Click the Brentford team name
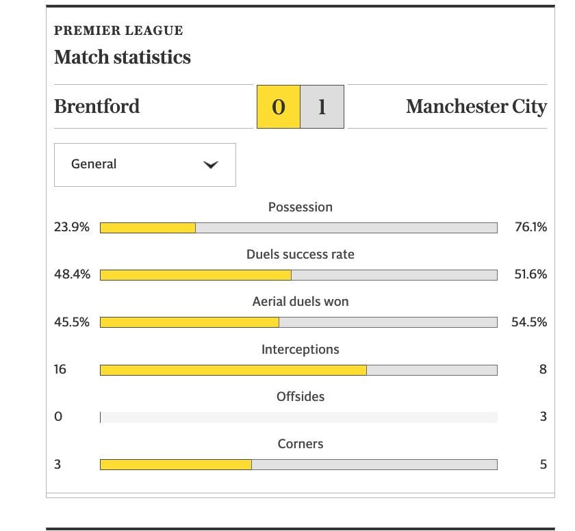The image size is (575, 531). [97, 107]
